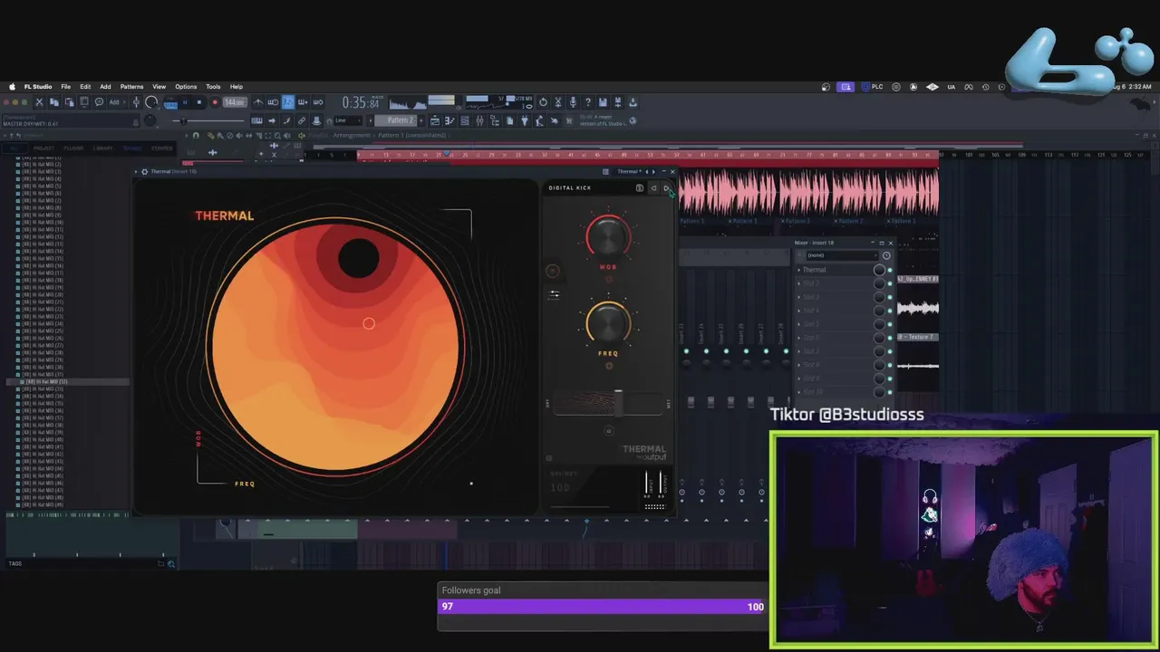The width and height of the screenshot is (1160, 652).
Task: Click the FREQ knob in Thermal
Action: pos(608,322)
